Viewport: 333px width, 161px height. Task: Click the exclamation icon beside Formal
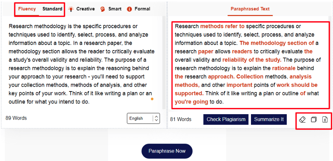129,9
